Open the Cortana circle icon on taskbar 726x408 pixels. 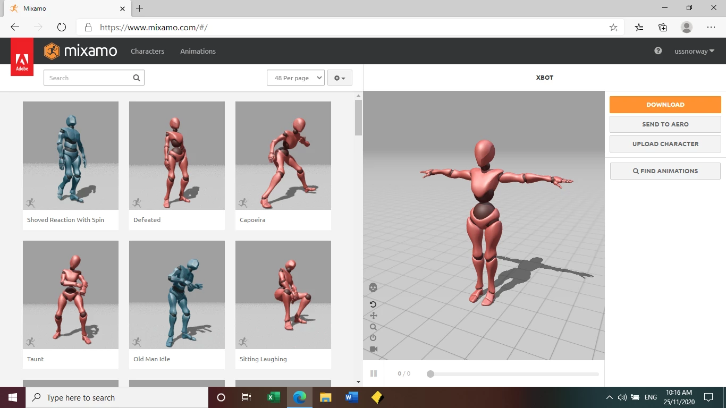(221, 397)
